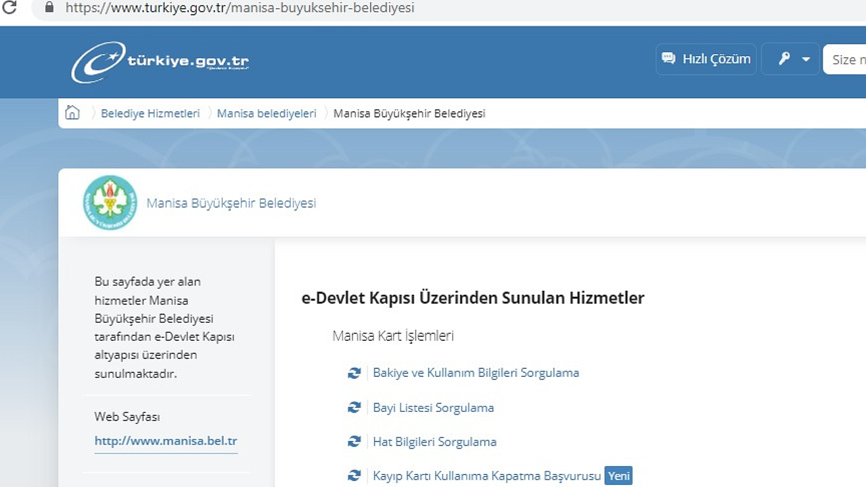The image size is (866, 487).
Task: Open Manisa belediyeleri breadcrumb
Action: [x=267, y=114]
